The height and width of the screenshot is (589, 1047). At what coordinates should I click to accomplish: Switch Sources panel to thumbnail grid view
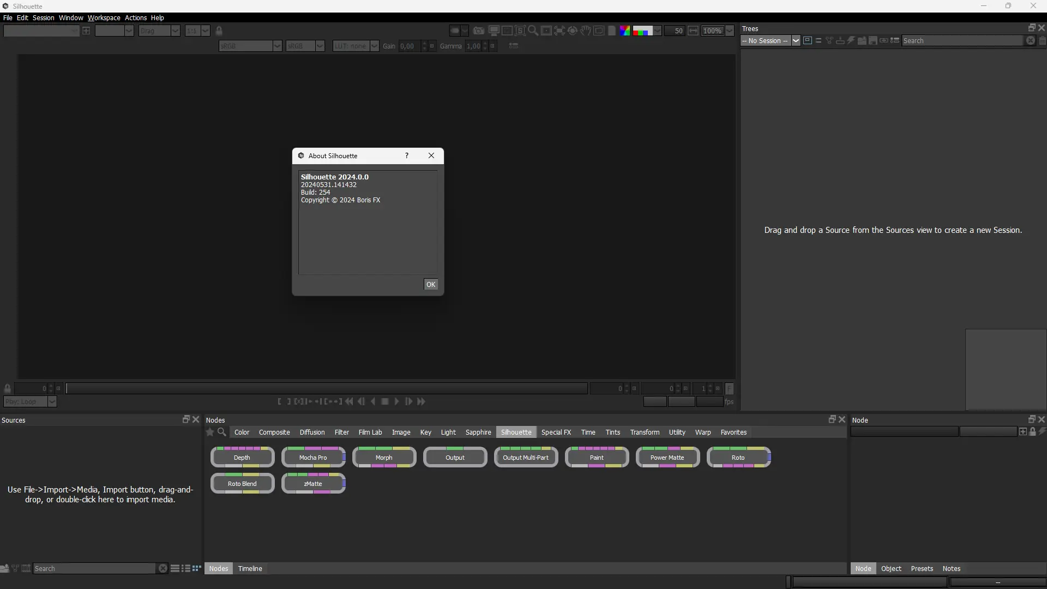point(197,568)
